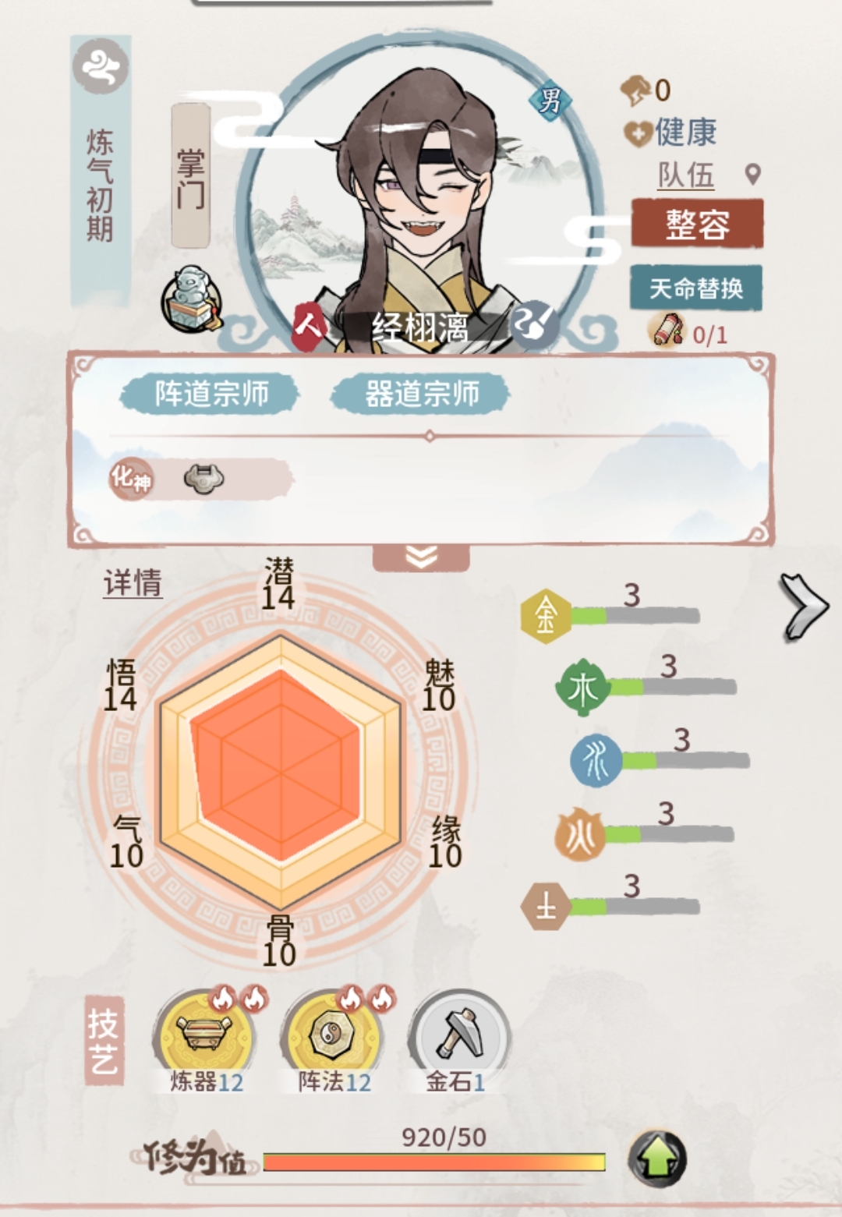Open the 队伍 team link
This screenshot has height=1217, width=842.
coord(685,175)
